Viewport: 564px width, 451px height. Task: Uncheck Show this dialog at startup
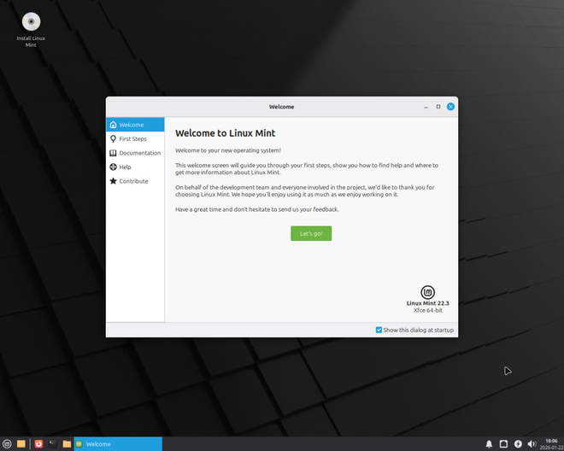[x=379, y=330]
